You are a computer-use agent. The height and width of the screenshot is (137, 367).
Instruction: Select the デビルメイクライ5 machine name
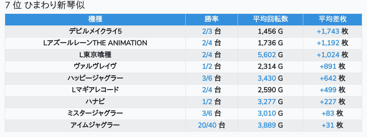tap(95, 31)
